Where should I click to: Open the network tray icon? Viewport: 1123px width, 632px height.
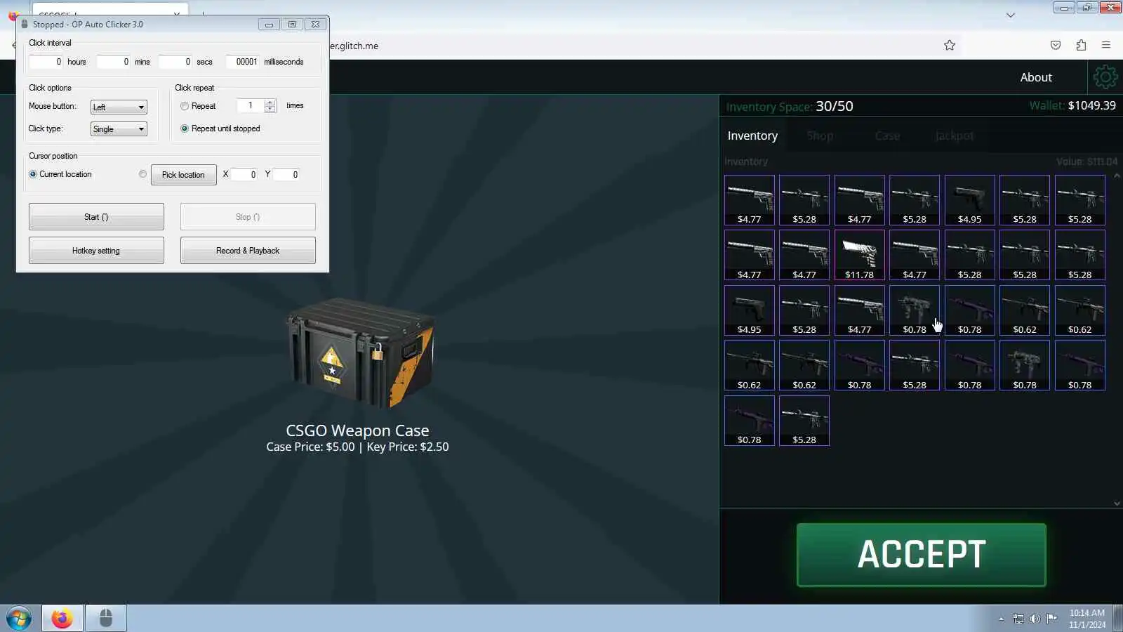tap(1018, 619)
